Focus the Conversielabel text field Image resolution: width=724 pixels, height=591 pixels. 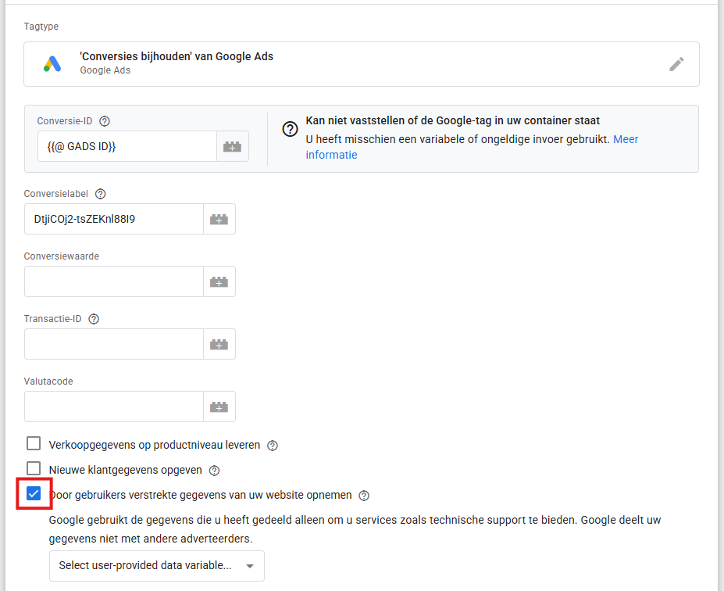[113, 220]
